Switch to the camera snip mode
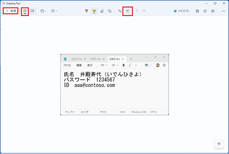Screen dimensions: 229x154 click(25, 11)
